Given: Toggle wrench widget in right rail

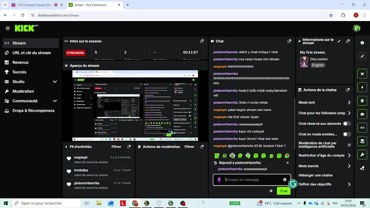Looking at the screenshot, I should point(362,155).
